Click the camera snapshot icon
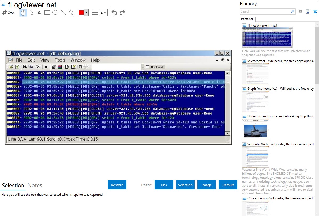Image resolution: width=319 pixels, height=216 pixels. click(300, 11)
